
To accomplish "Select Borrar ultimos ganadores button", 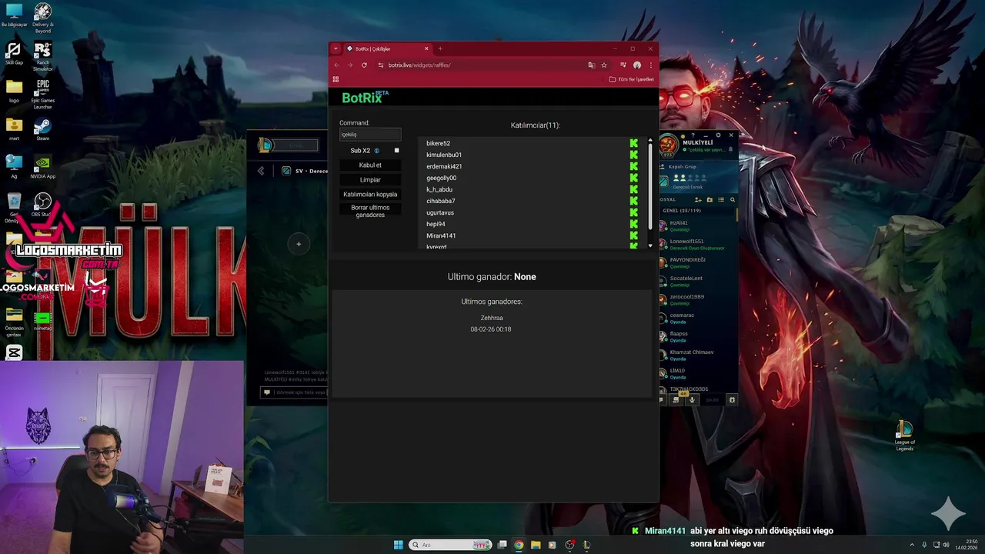I will 370,212.
